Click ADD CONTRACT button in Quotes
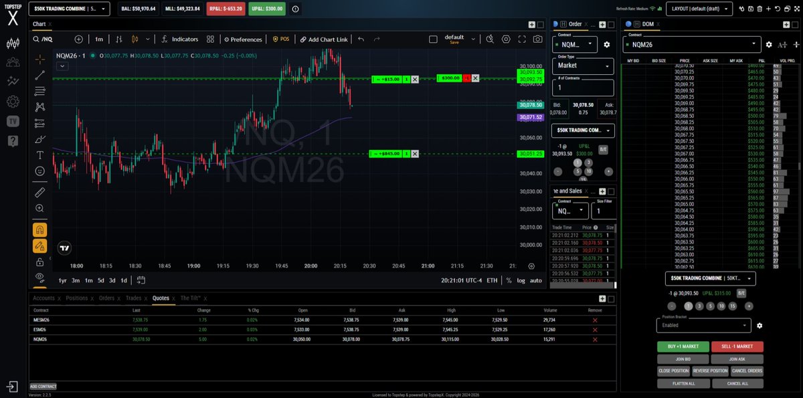 point(43,387)
